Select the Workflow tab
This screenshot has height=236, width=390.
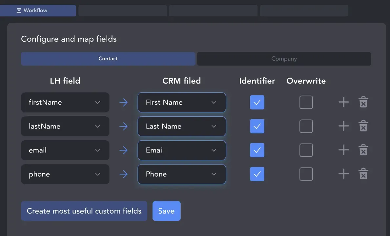point(38,10)
